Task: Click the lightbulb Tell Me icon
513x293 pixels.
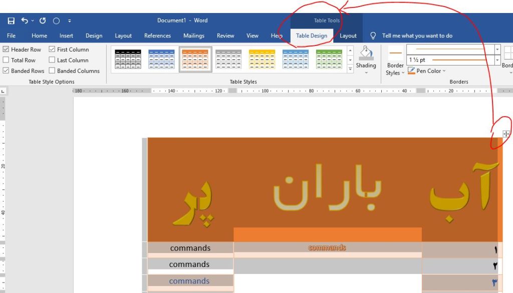Action: click(373, 35)
